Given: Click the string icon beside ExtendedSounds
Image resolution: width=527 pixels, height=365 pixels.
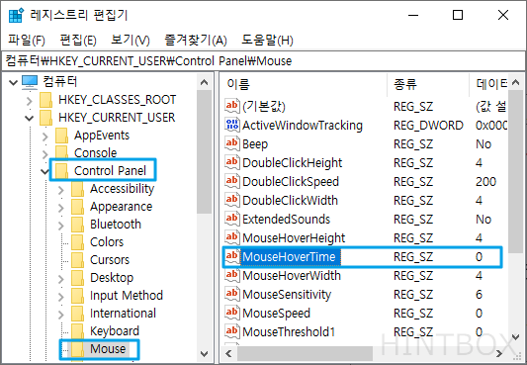Looking at the screenshot, I should coord(232,219).
